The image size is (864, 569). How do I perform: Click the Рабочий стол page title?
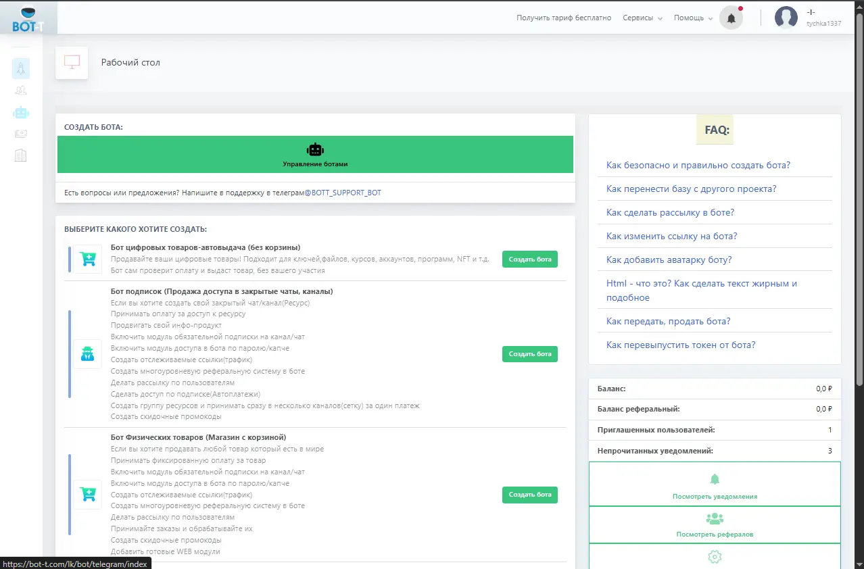[130, 62]
